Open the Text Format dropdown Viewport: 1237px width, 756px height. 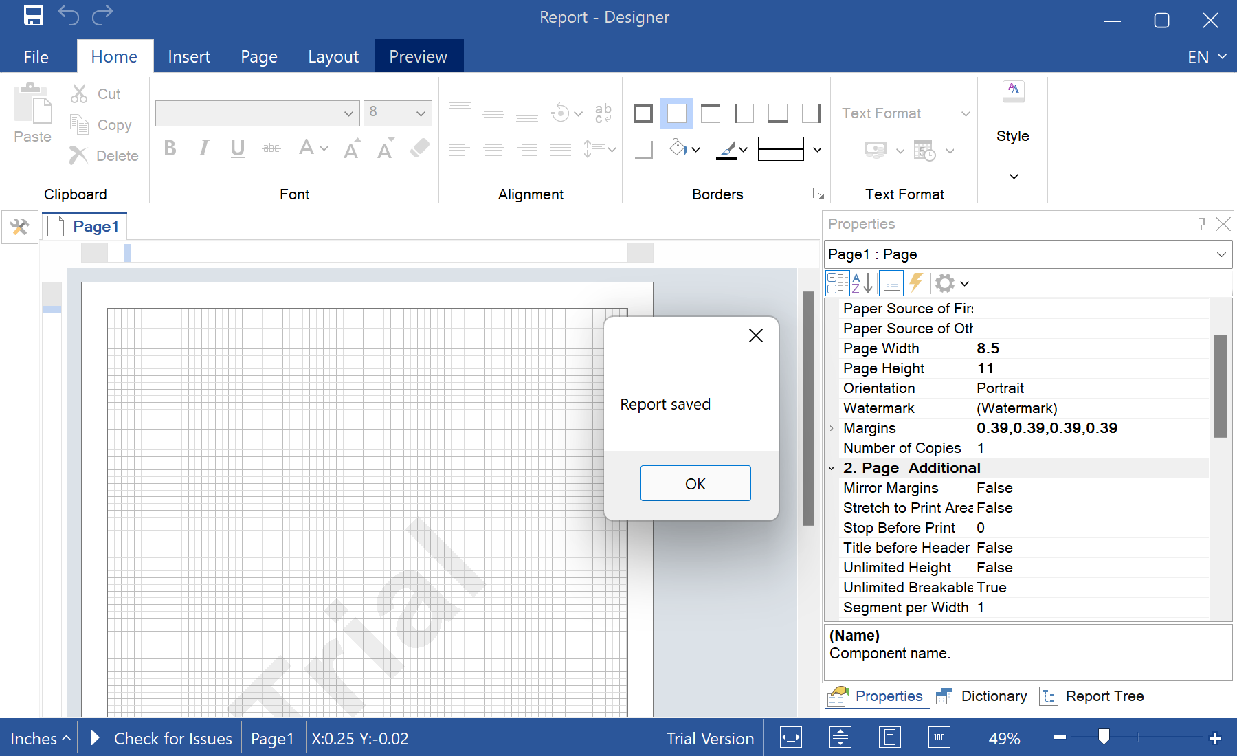pyautogui.click(x=966, y=113)
